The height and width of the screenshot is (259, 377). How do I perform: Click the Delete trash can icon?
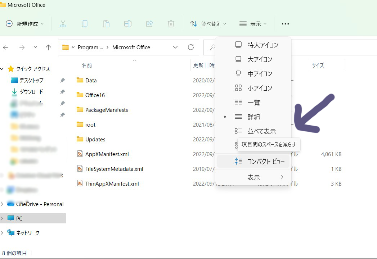pos(171,24)
